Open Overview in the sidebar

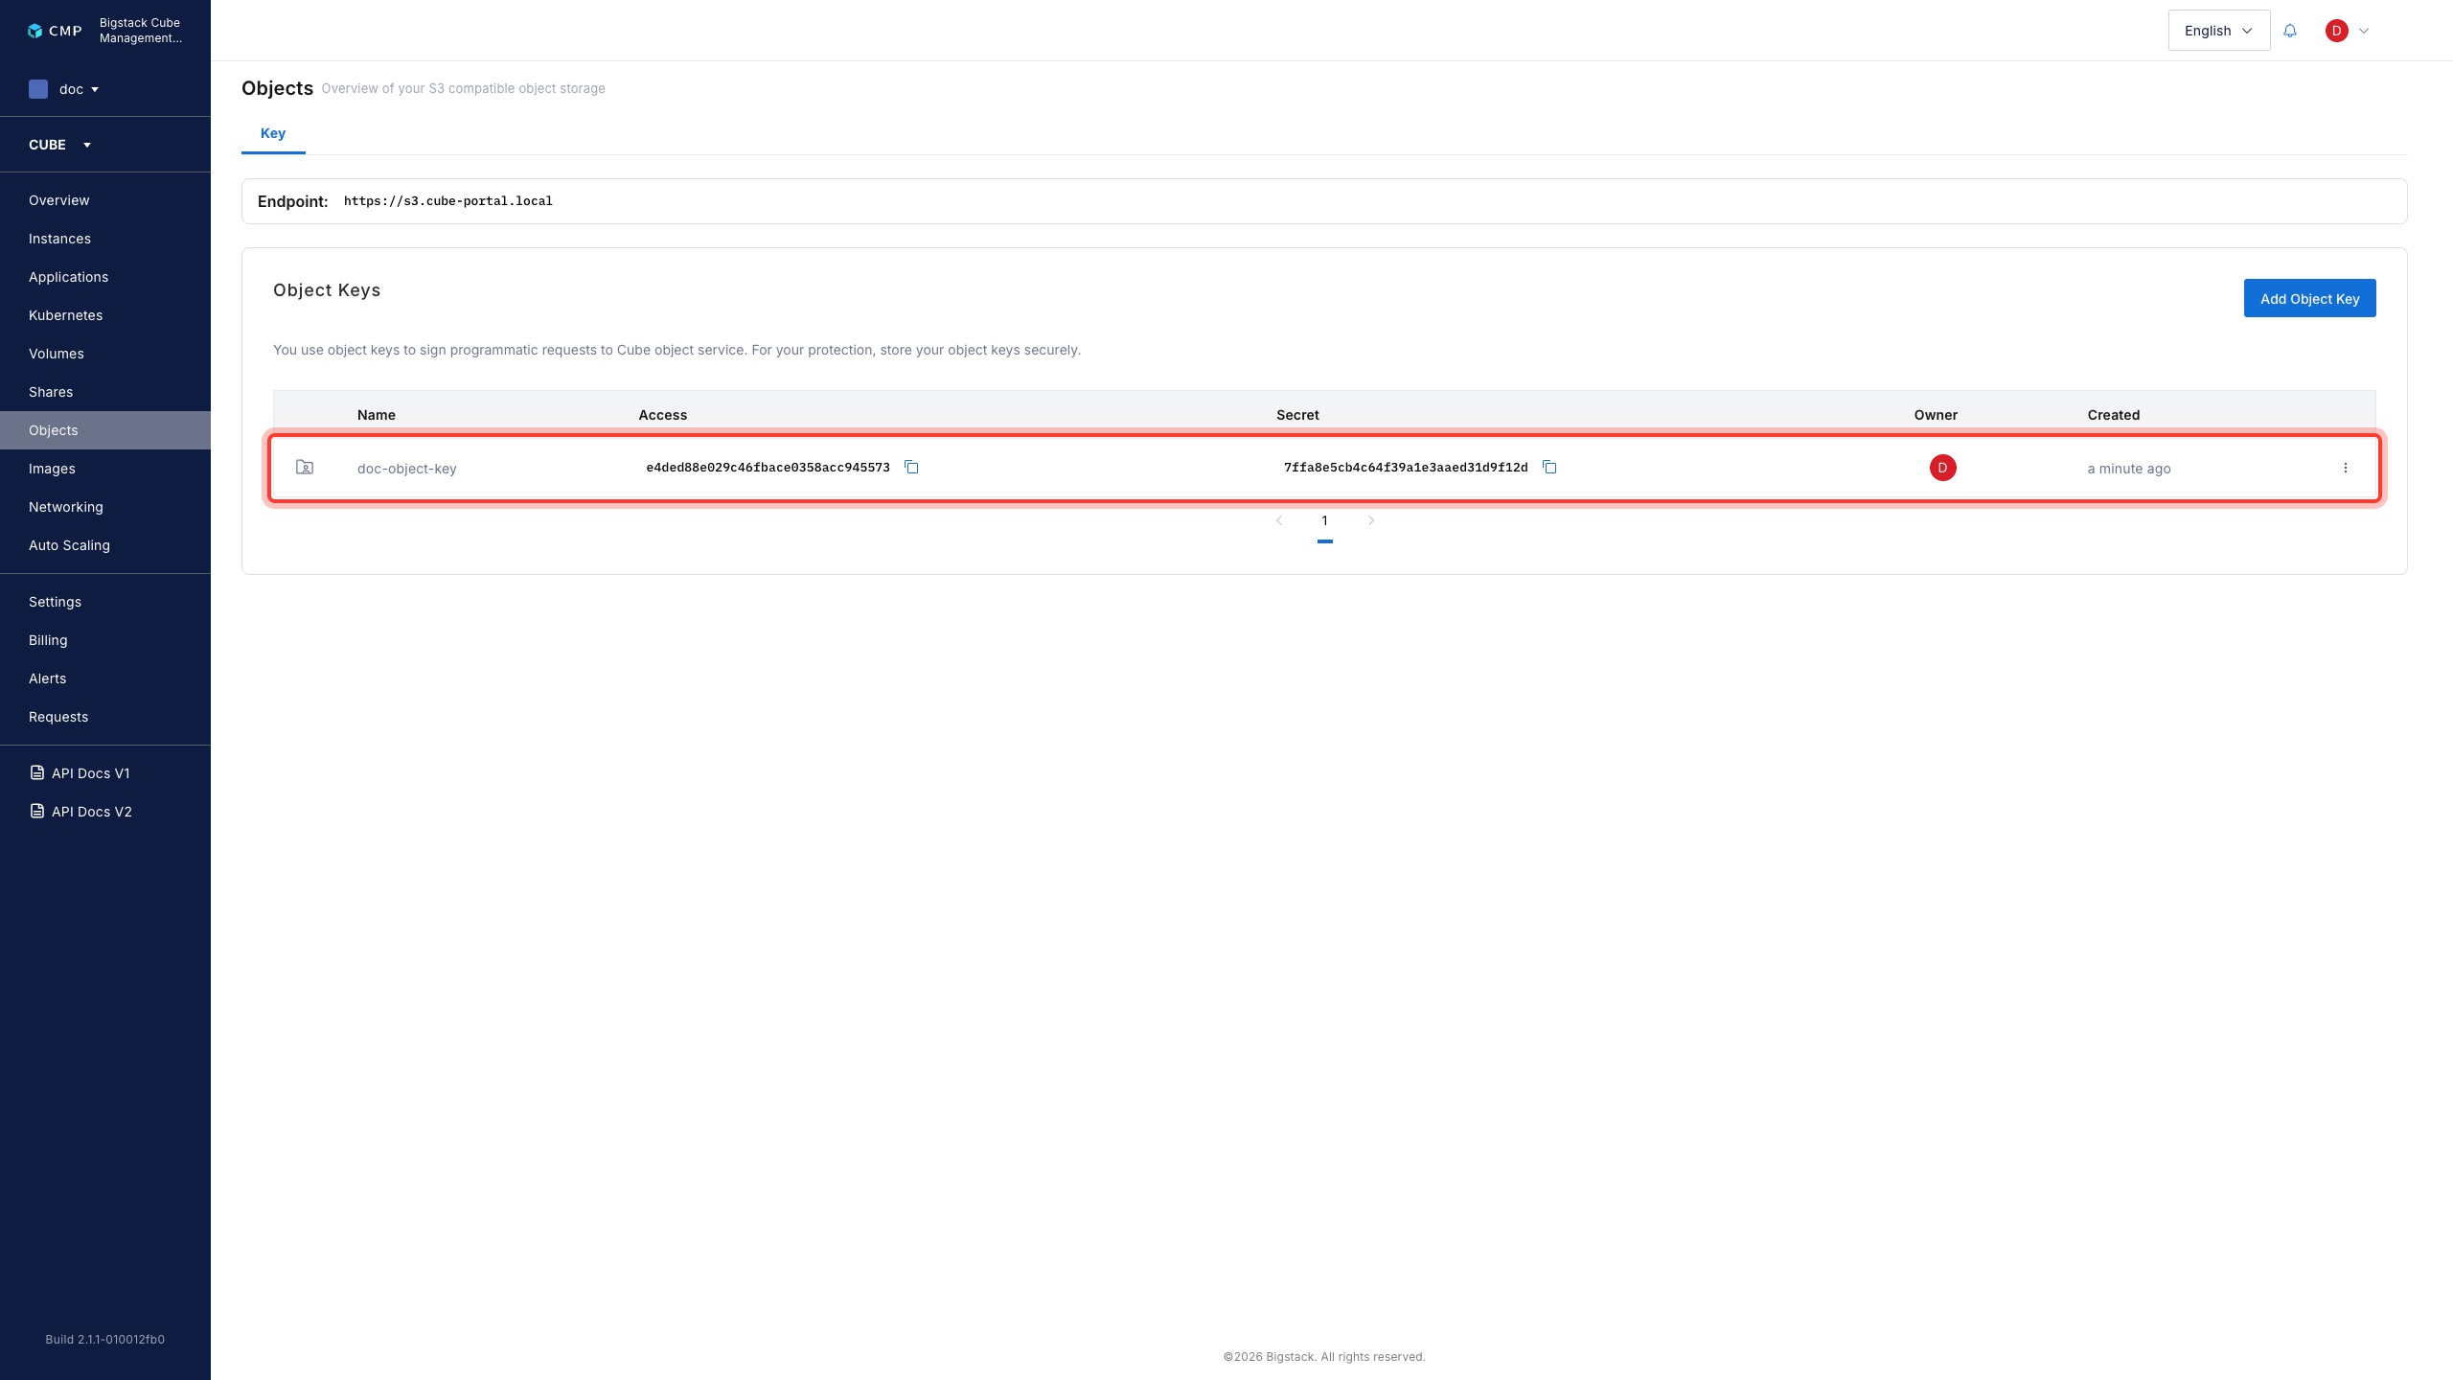pyautogui.click(x=105, y=200)
